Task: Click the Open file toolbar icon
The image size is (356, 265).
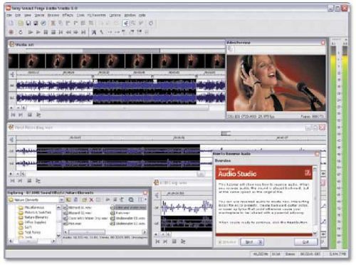Action: pos(21,24)
